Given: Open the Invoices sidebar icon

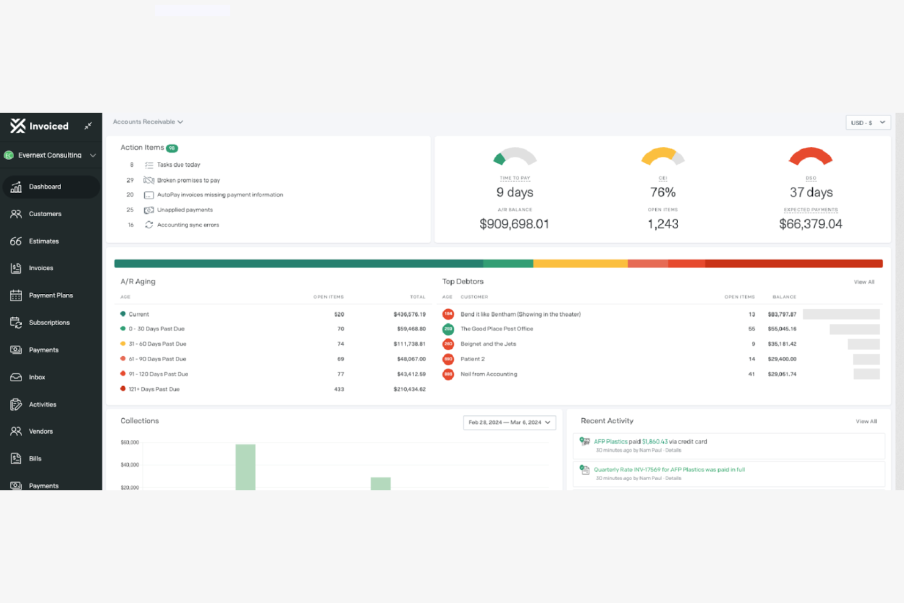Looking at the screenshot, I should [x=16, y=268].
